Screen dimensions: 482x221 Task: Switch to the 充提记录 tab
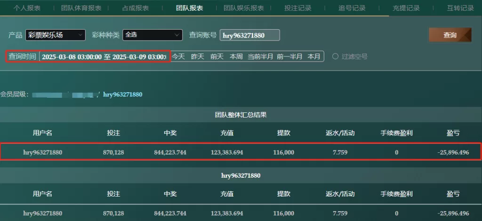coord(406,8)
